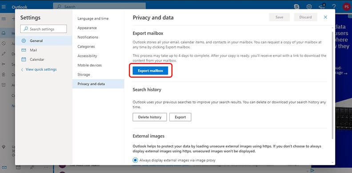Click the AdChoices triangle icon below ad
The image size is (352, 173).
click(x=312, y=170)
